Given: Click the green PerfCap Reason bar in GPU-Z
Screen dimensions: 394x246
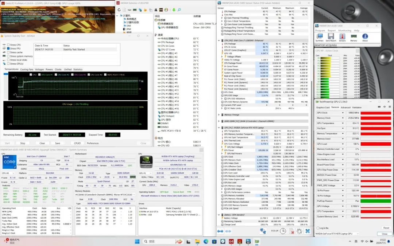Looking at the screenshot, I should coord(376,201).
